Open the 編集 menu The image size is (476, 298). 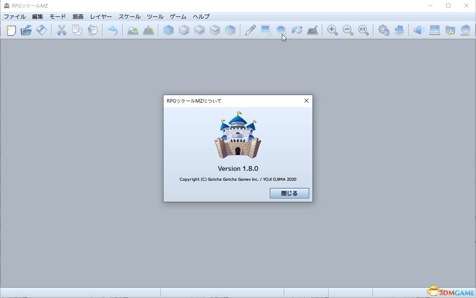(x=38, y=17)
